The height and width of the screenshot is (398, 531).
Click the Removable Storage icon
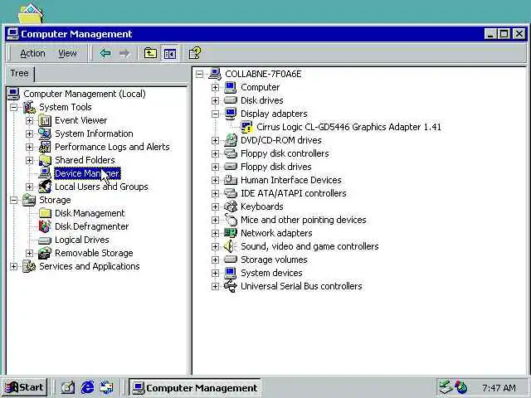(x=45, y=253)
